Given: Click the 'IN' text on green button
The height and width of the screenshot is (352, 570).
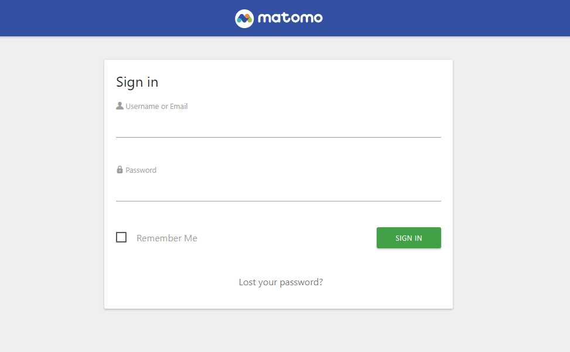Looking at the screenshot, I should [x=418, y=238].
